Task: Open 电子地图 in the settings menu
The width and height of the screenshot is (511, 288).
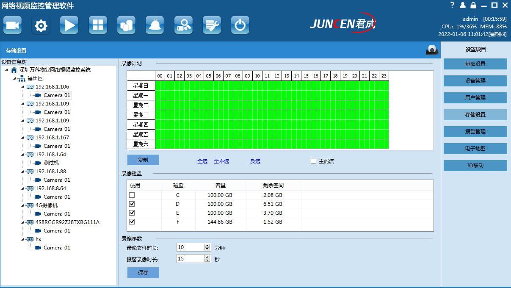Action: click(x=475, y=149)
